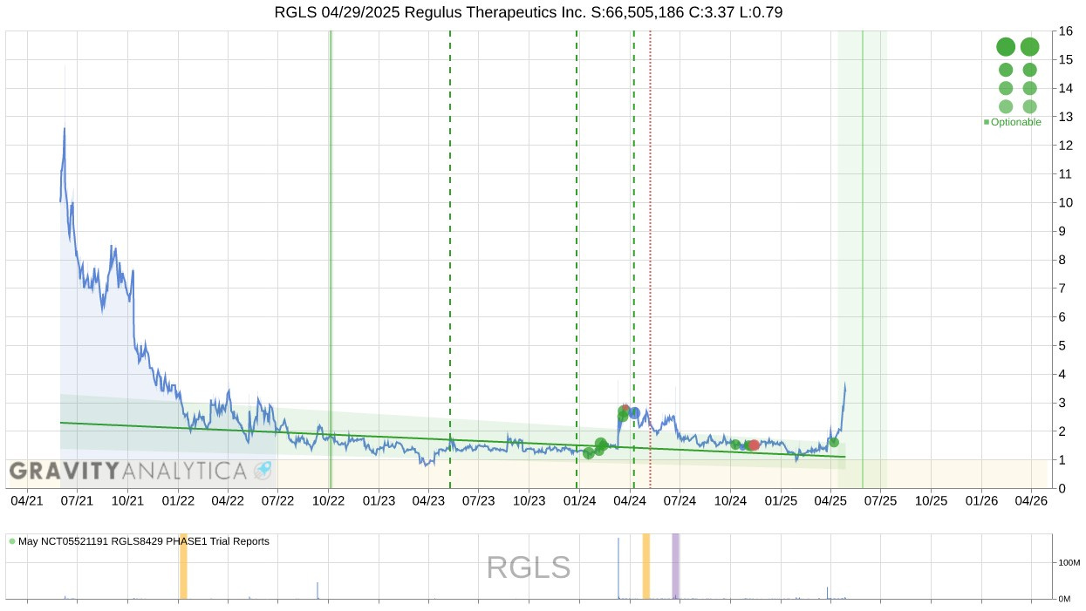Click the 07/25 x-axis label
This screenshot has height=611, width=1086.
coord(881,501)
